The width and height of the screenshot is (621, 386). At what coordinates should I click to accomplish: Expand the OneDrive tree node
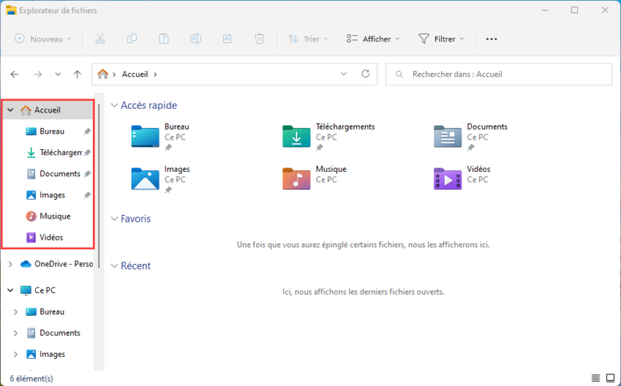[x=10, y=263]
